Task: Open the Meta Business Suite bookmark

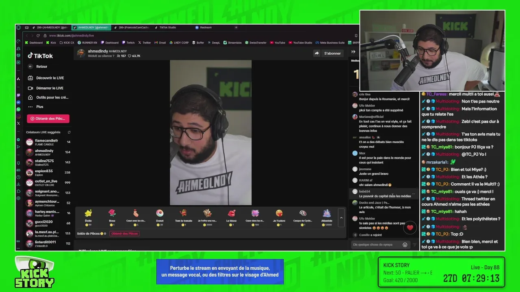Action: click(x=329, y=43)
